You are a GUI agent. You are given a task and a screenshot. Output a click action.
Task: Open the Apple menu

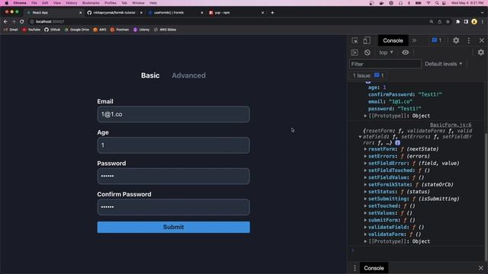click(7, 3)
